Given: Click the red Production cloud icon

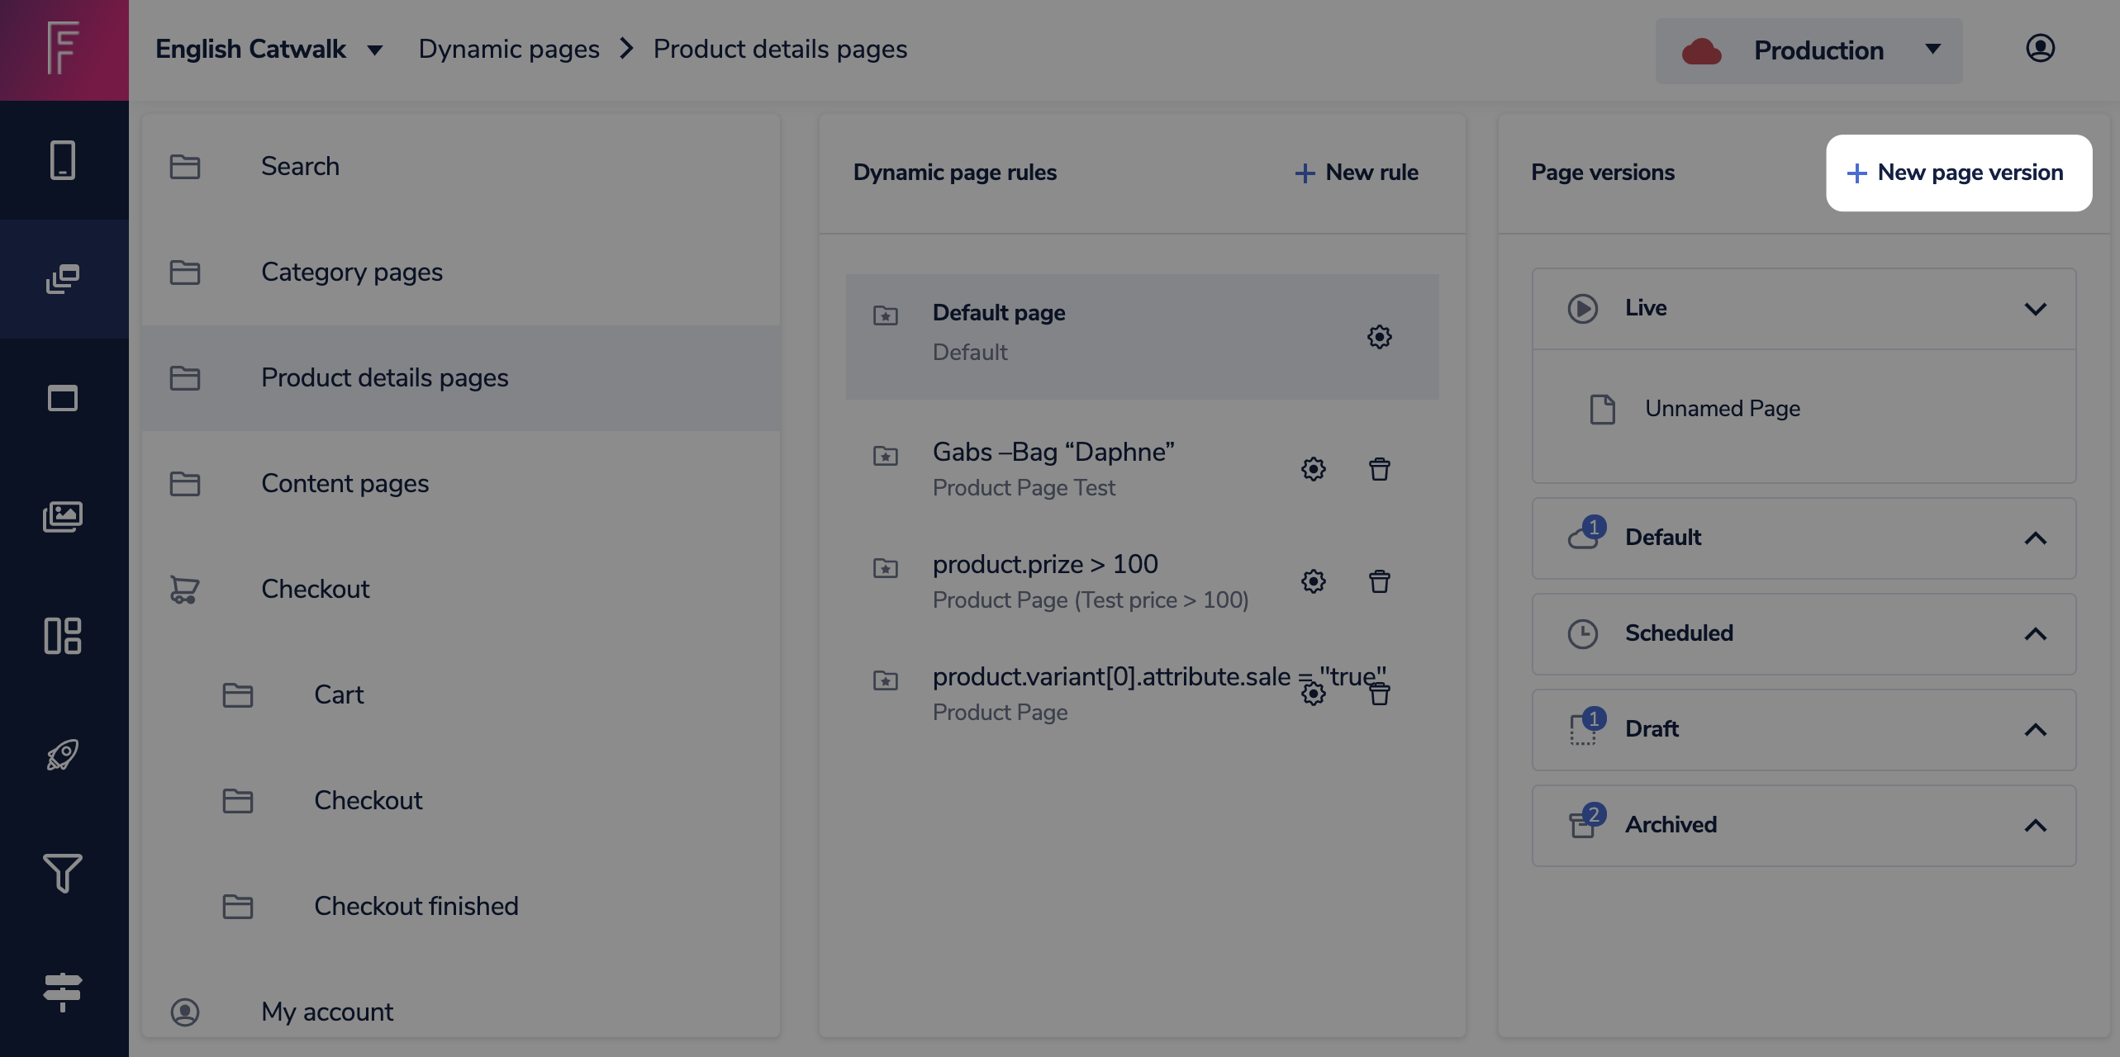Looking at the screenshot, I should [1702, 51].
